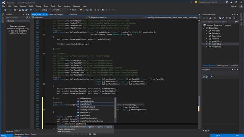This screenshot has height=137, width=244.
Task: Select the Solution 'Projection' root node
Action: pyautogui.click(x=218, y=25)
